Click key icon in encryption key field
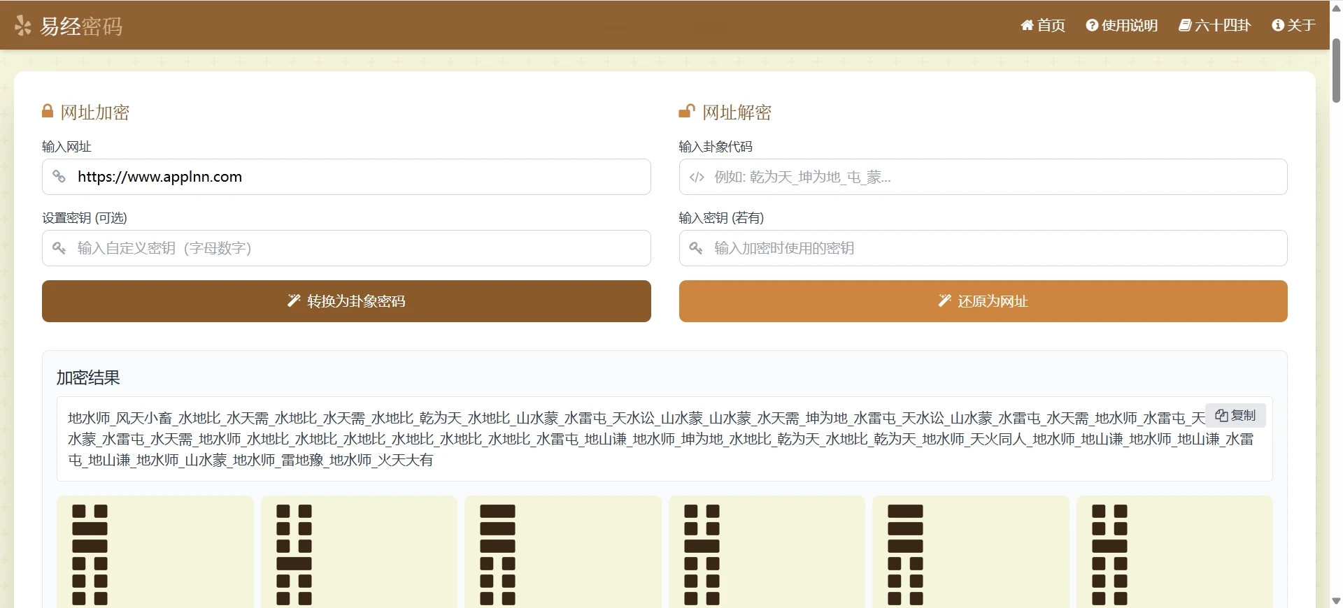 tap(59, 248)
